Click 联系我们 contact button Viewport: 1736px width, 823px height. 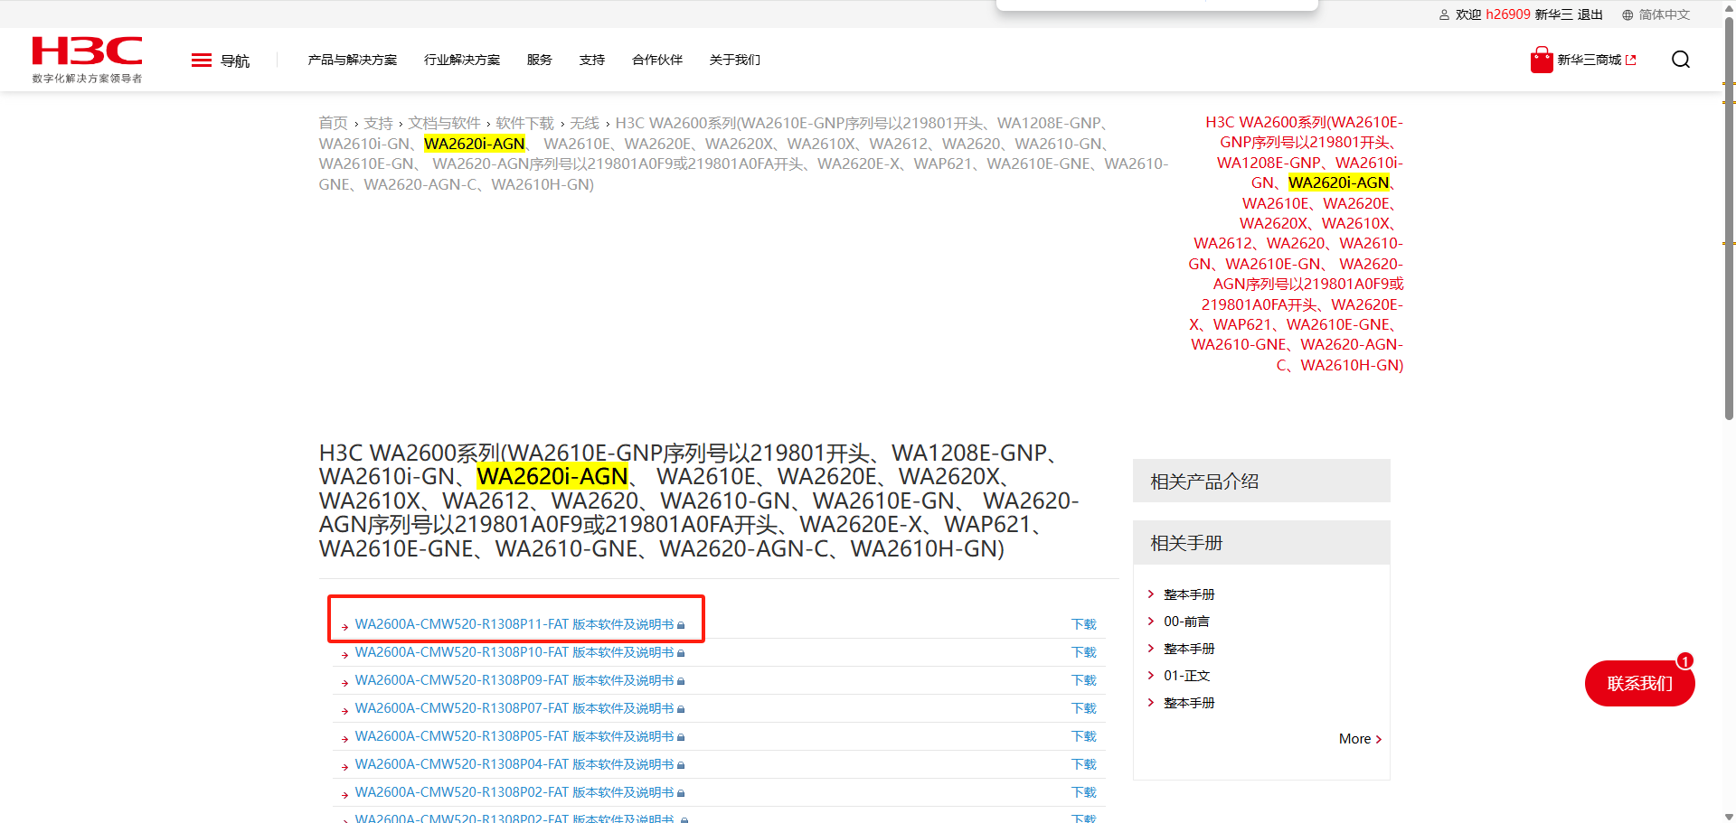[1639, 684]
